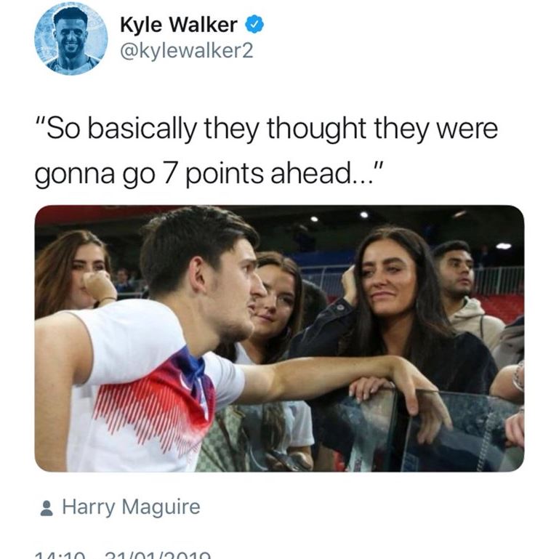Open the tweet's attached photo
This screenshot has width=559, height=559.
279,338
